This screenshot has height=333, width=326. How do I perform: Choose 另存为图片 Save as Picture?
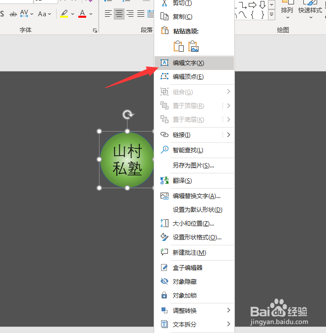(194, 166)
